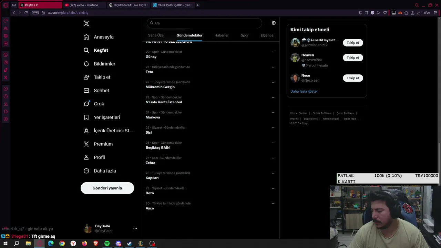Open Firefox from the taskbar
Image resolution: width=441 pixels, height=248 pixels.
pos(84,244)
